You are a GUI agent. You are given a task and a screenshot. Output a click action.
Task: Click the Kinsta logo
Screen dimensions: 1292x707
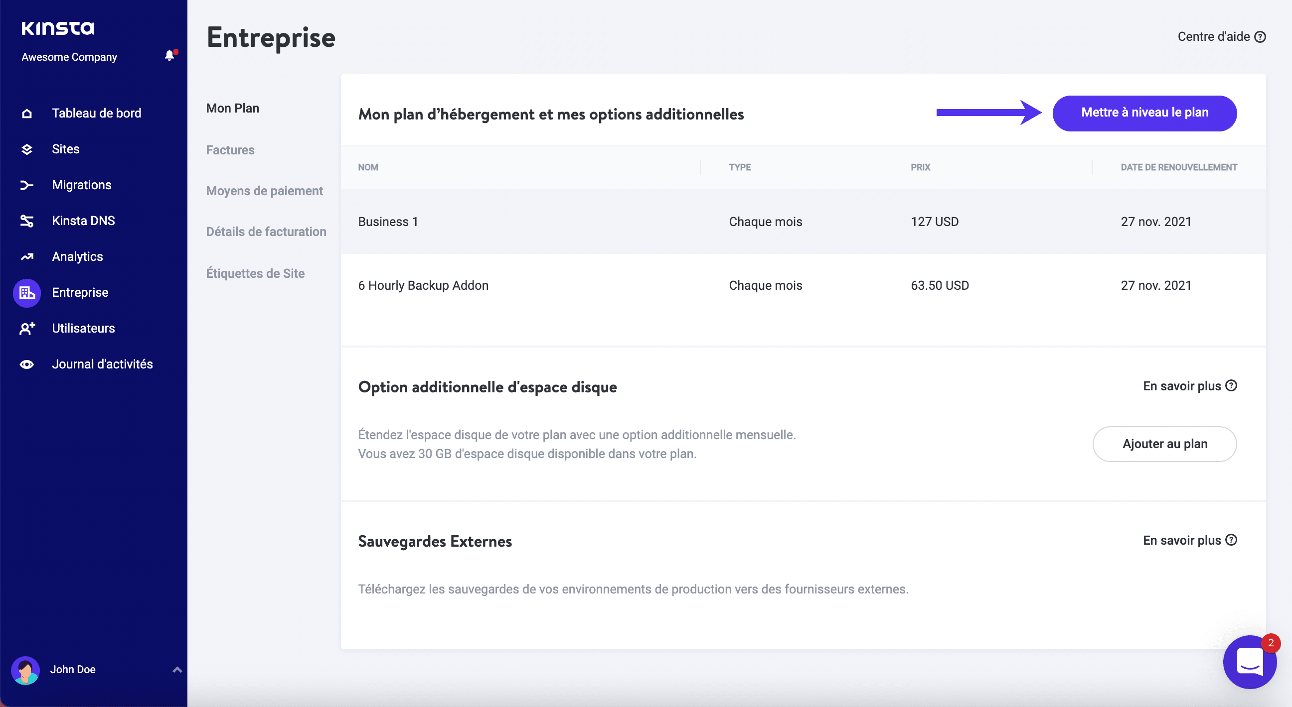(x=58, y=28)
